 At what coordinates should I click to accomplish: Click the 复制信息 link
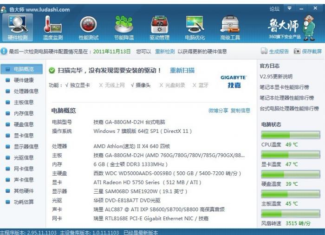pos(240,111)
